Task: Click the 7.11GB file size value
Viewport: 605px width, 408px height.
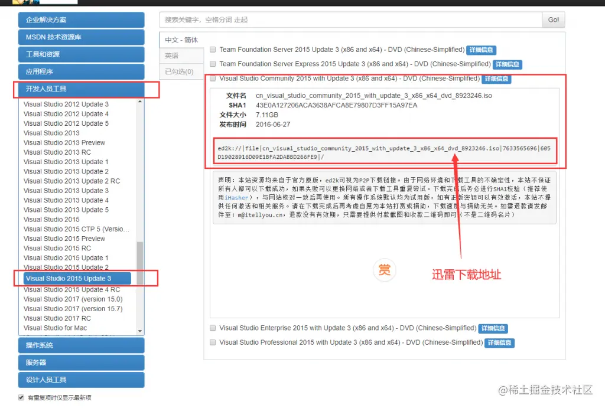Action: pos(267,115)
